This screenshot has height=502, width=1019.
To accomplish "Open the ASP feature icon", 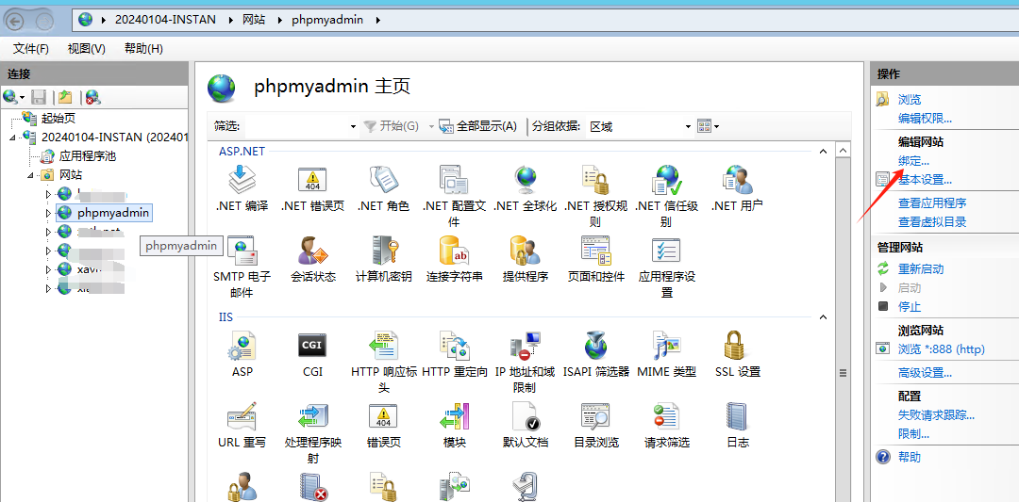I will 242,346.
